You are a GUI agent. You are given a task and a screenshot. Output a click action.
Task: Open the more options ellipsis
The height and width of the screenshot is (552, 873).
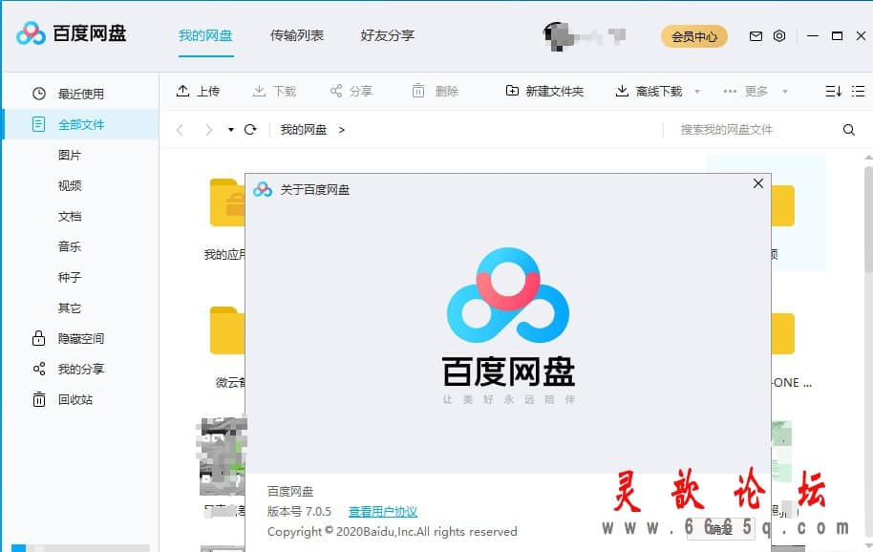point(730,92)
